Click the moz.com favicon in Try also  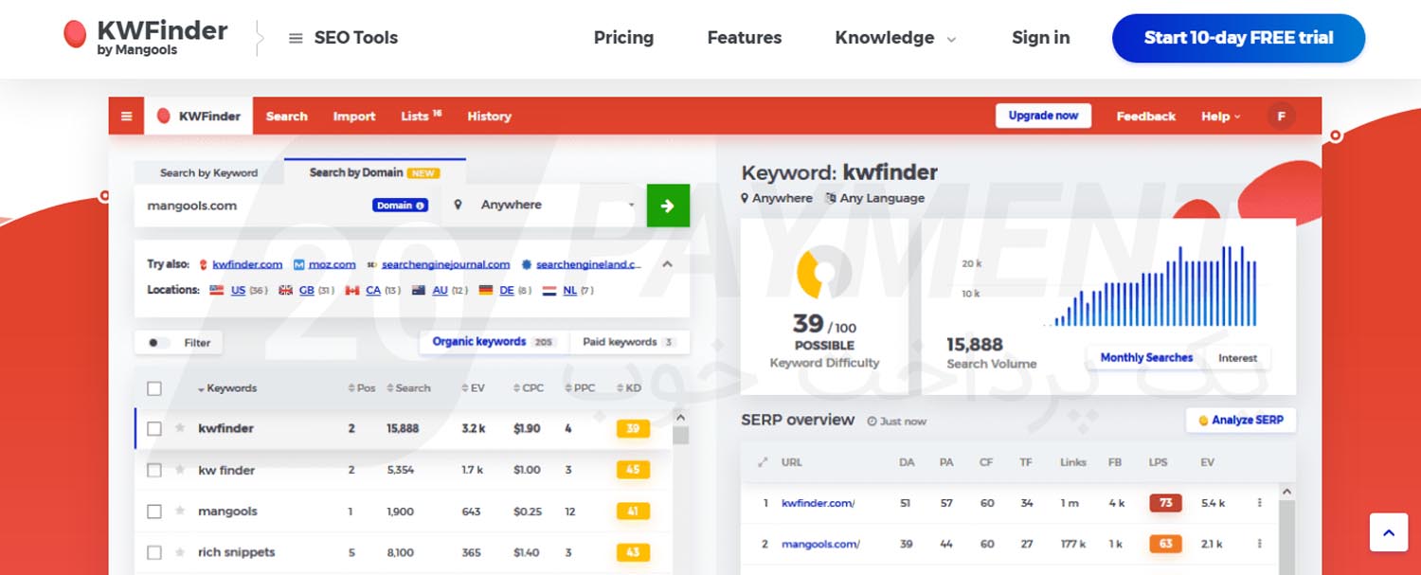[x=298, y=264]
